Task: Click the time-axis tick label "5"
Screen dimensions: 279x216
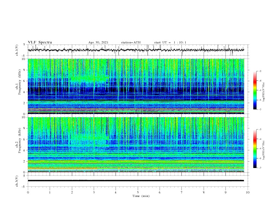Action: pyautogui.click(x=138, y=192)
